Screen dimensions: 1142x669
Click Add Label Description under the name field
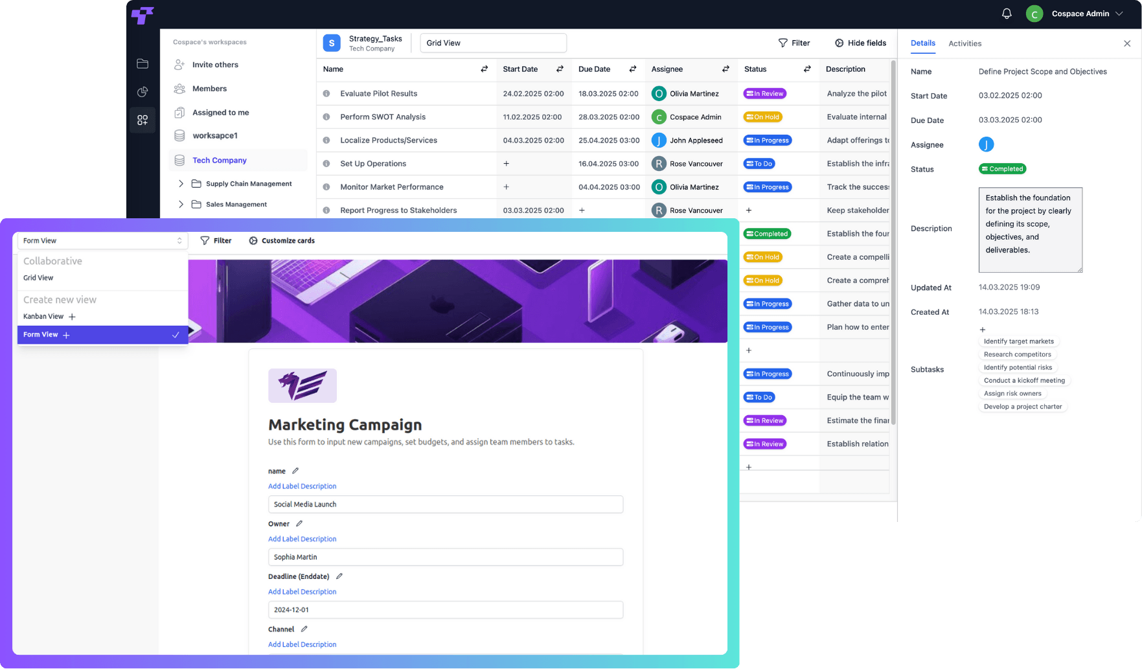[x=302, y=486]
